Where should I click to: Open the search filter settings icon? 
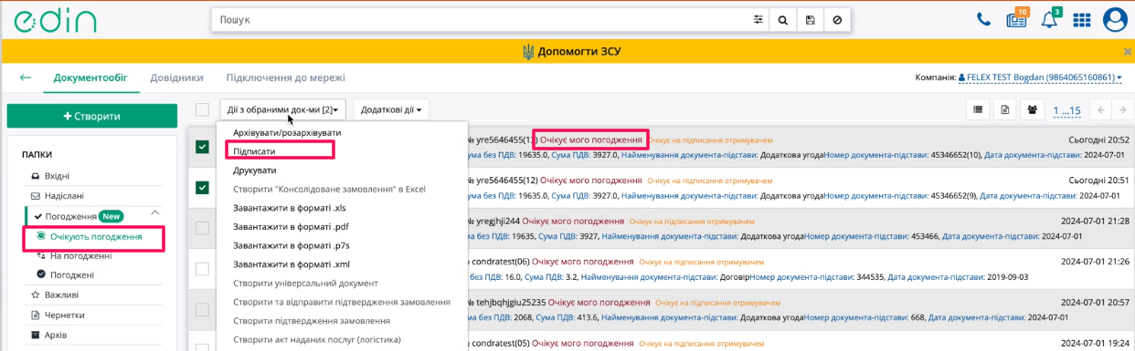(758, 19)
